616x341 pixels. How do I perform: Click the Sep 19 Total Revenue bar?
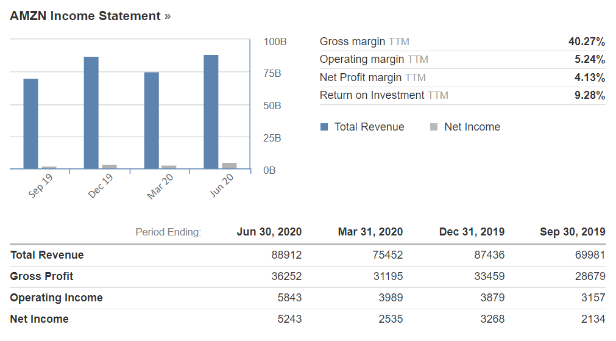pyautogui.click(x=30, y=124)
